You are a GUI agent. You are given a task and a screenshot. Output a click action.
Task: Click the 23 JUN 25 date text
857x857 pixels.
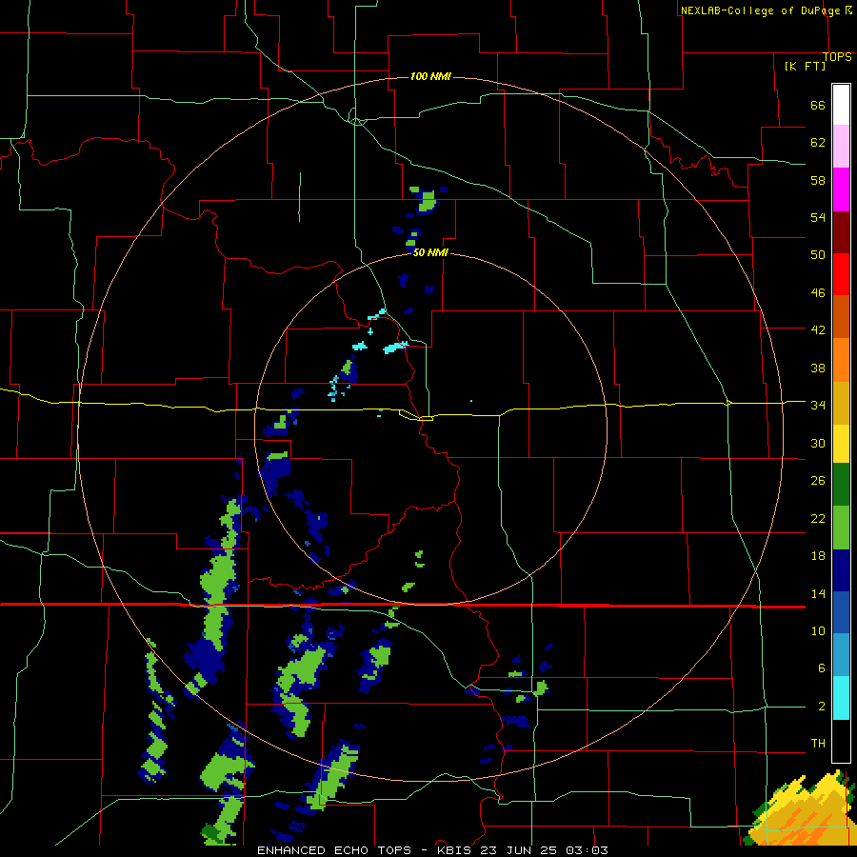pyautogui.click(x=520, y=850)
